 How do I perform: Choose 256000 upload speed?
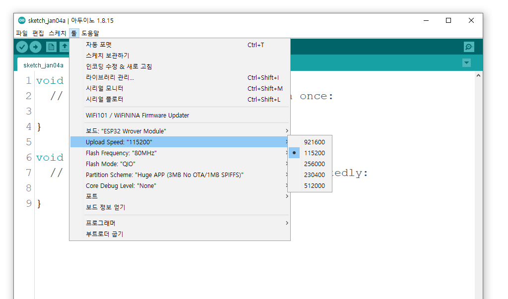click(310, 164)
